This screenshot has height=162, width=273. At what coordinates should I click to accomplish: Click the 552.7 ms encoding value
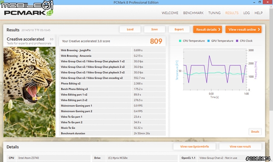tap(139, 78)
